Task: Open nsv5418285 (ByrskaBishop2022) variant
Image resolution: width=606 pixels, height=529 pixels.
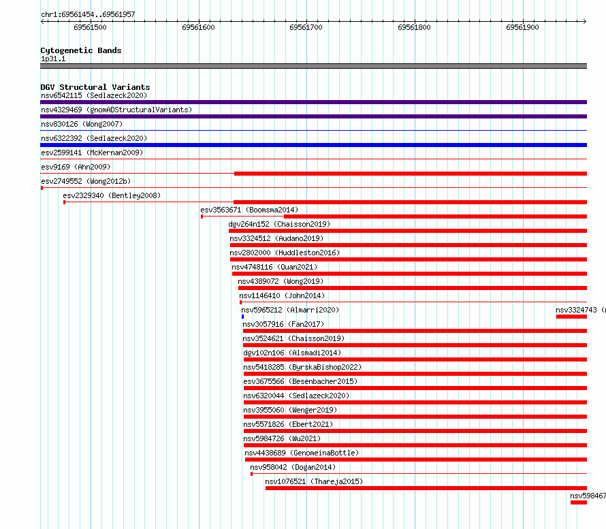Action: pos(302,367)
